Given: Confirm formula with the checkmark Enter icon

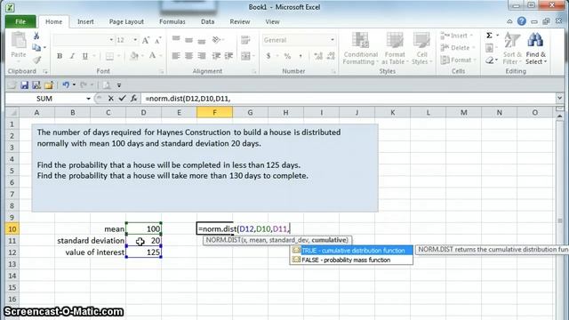Looking at the screenshot, I should point(123,99).
